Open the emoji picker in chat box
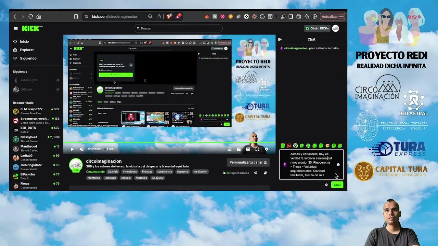The height and width of the screenshot is (246, 438). point(338,165)
